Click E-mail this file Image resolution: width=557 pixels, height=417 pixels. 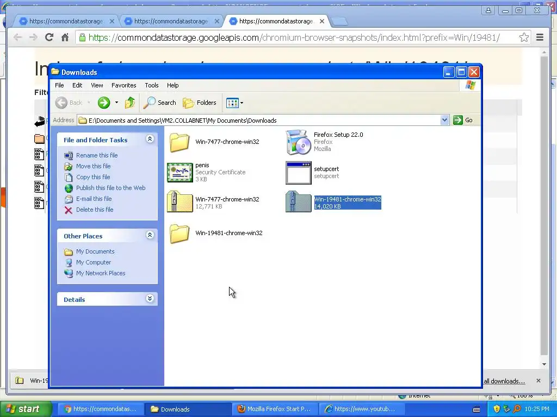(x=94, y=199)
